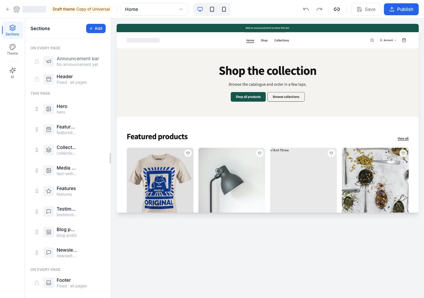The height and width of the screenshot is (298, 424).
Task: Switch to mobile preview
Action: pos(224,9)
